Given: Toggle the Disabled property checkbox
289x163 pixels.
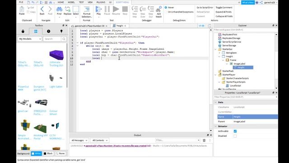Looking at the screenshot, I should coord(235,136).
